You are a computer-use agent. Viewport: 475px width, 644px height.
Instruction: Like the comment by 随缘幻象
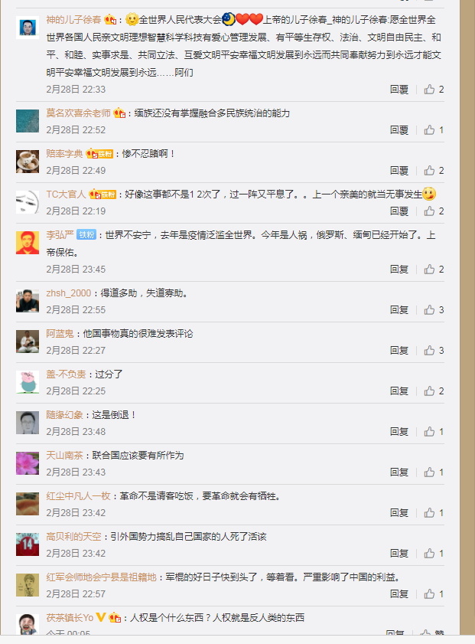tap(429, 432)
